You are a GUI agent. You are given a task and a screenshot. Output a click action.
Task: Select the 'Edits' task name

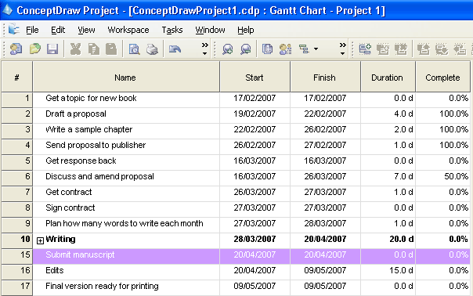54,271
